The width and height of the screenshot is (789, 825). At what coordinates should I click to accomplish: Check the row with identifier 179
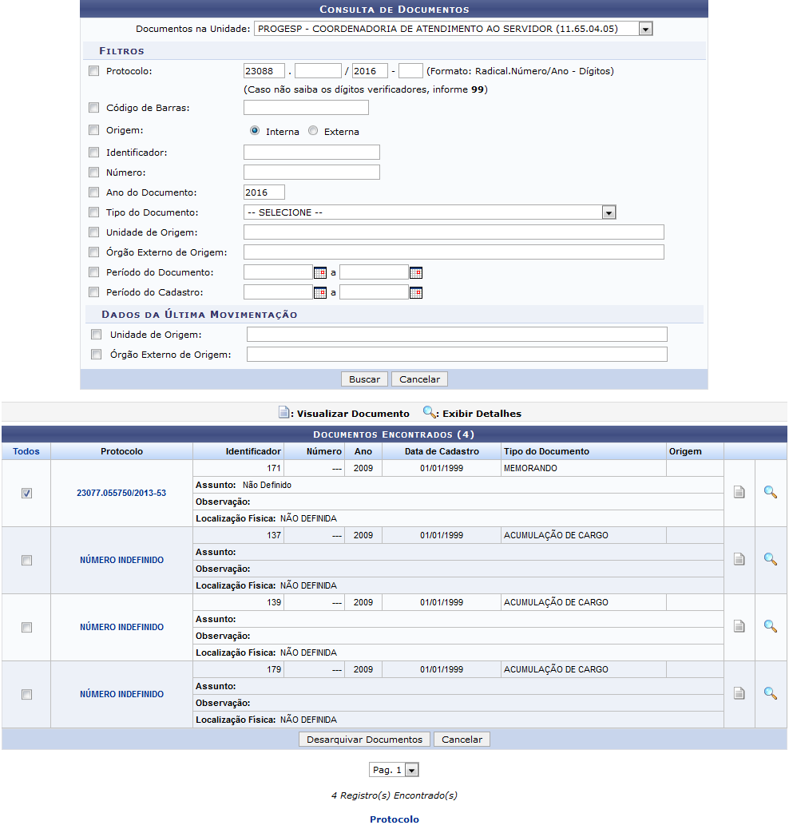click(27, 695)
